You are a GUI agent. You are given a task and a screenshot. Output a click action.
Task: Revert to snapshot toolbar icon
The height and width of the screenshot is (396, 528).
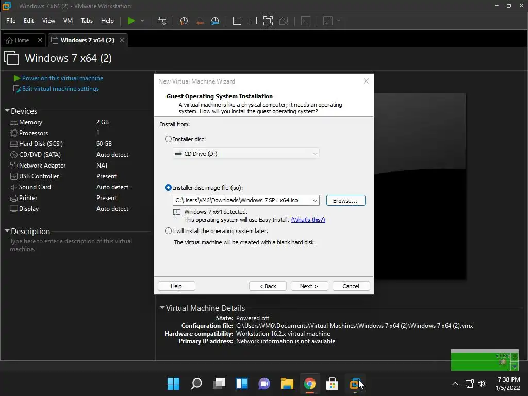click(x=200, y=21)
